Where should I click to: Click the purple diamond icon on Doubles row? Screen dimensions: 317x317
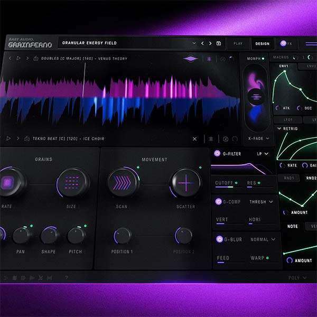point(190,59)
